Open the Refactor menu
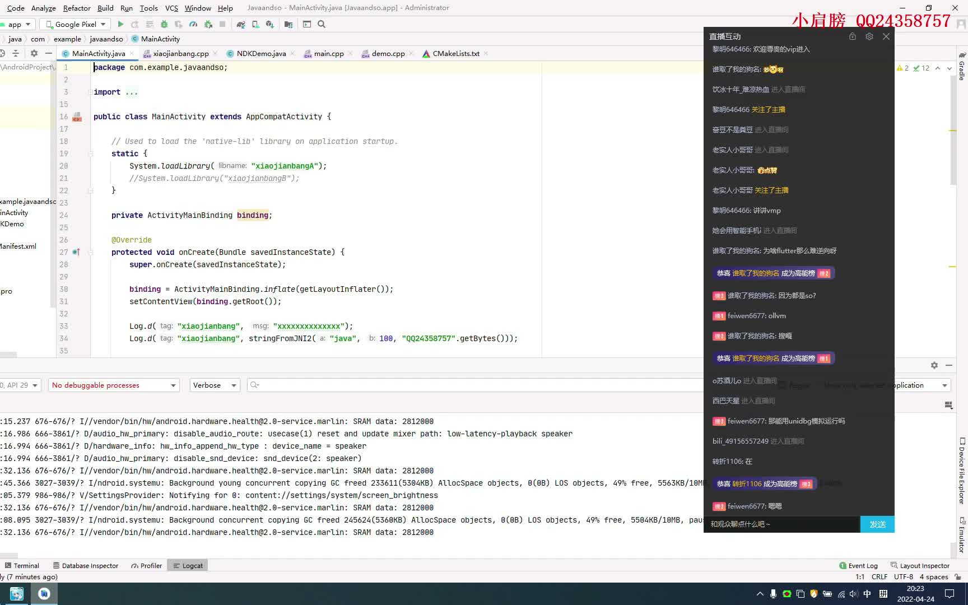This screenshot has width=968, height=605. click(77, 8)
